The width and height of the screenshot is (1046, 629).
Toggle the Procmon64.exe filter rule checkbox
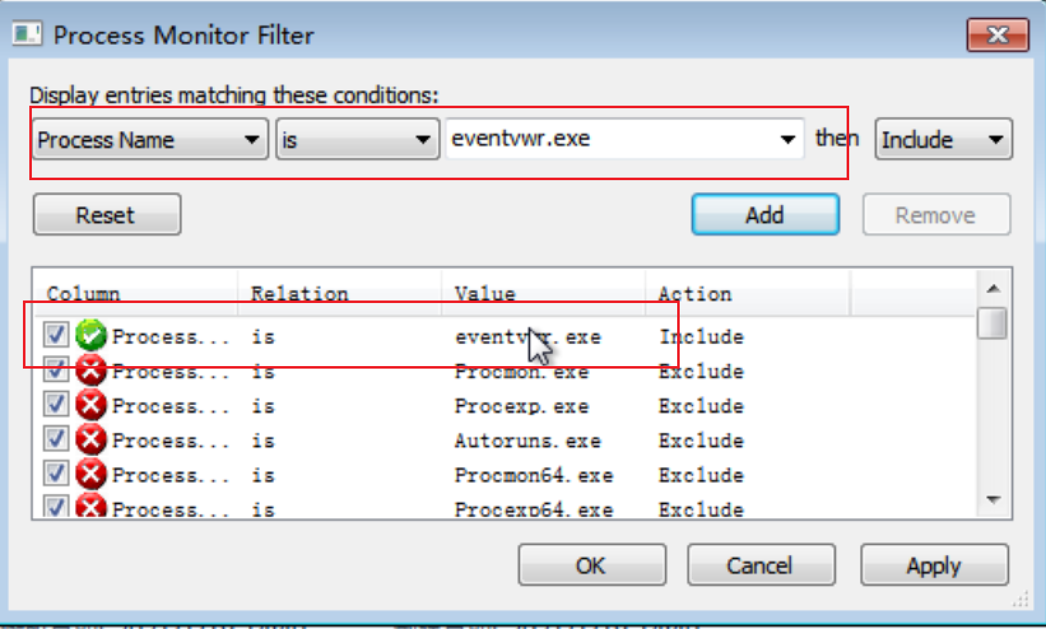click(55, 472)
